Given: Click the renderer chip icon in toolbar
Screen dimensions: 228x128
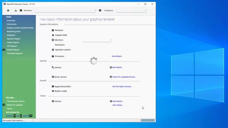Looking at the screenshot, I should (21, 10).
